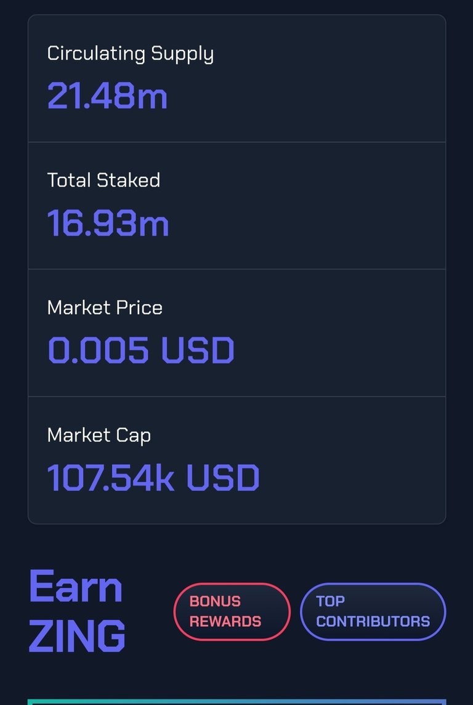Screen dimensions: 473x705
Task: Tap the word BONUS in red pill
Action: (215, 601)
